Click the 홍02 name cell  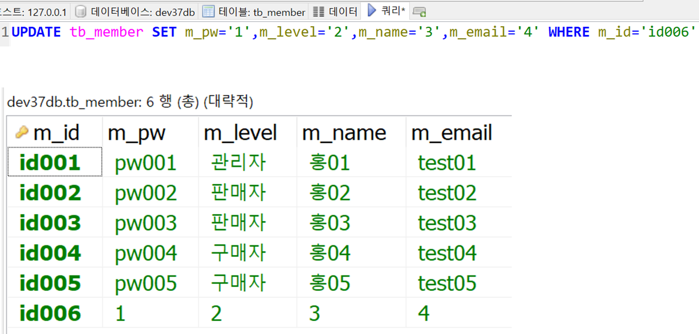click(x=351, y=192)
